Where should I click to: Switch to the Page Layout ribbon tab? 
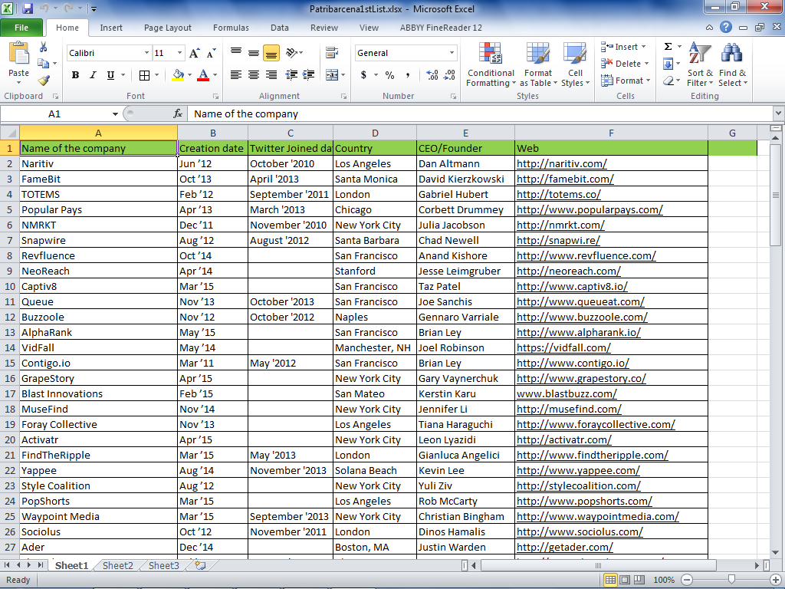point(167,27)
